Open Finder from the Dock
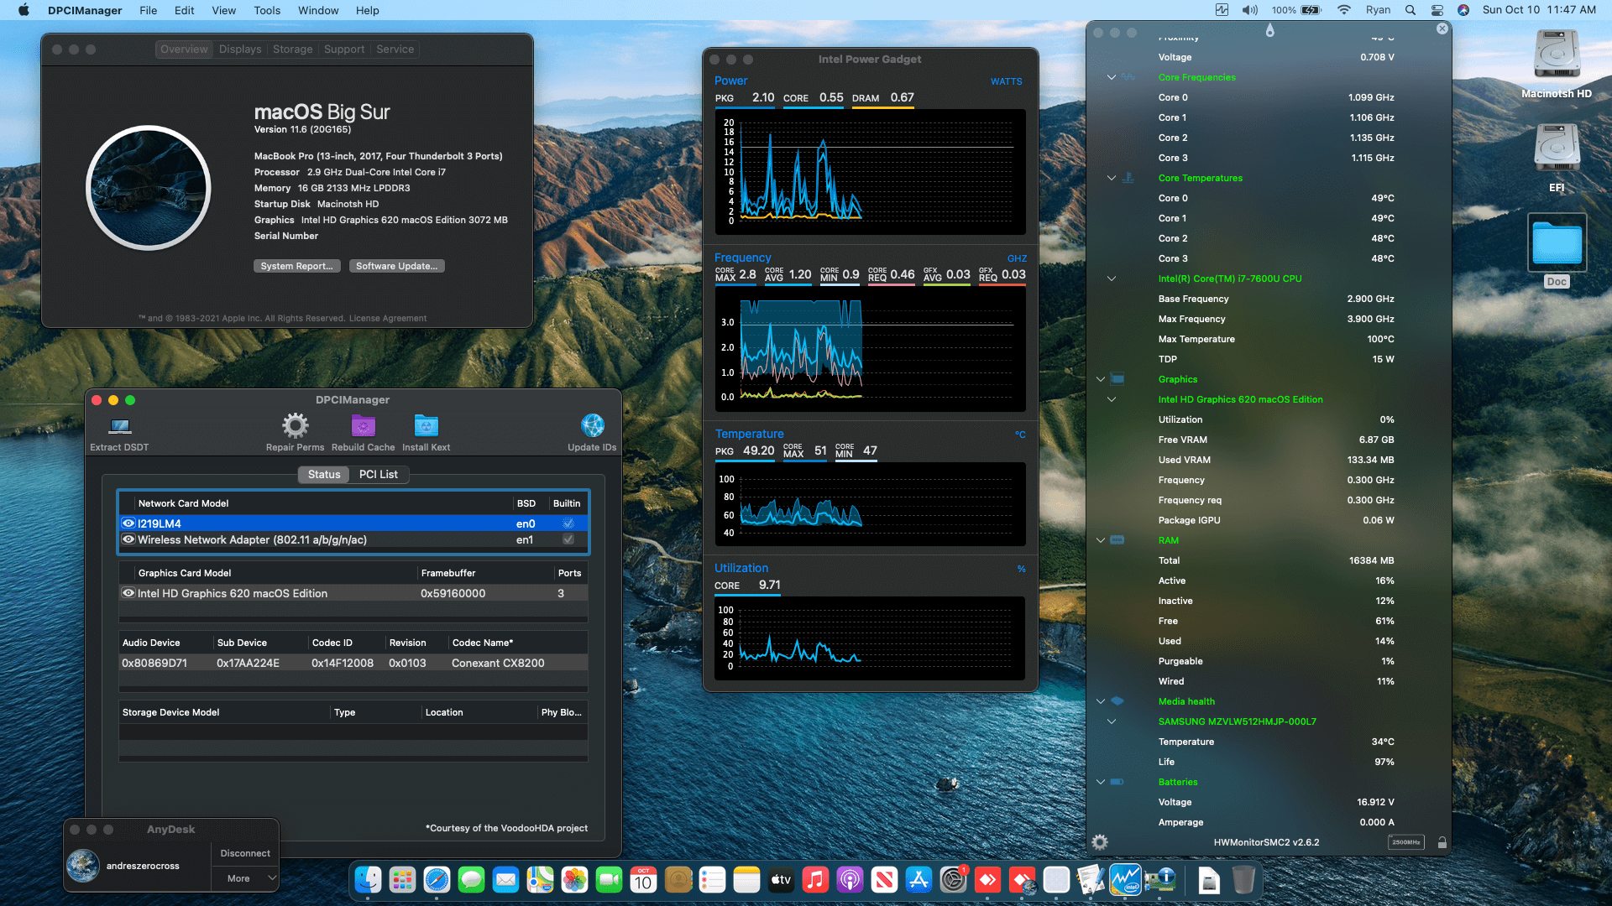 (x=368, y=880)
